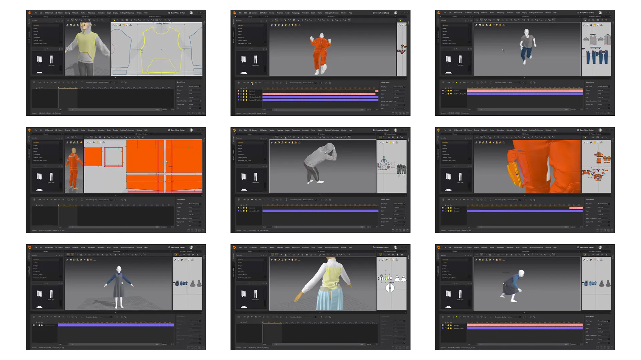Open Simulation Quality dropdown in the orange pocket window
The width and height of the screenshot is (641, 360).
pyautogui.click(x=513, y=200)
